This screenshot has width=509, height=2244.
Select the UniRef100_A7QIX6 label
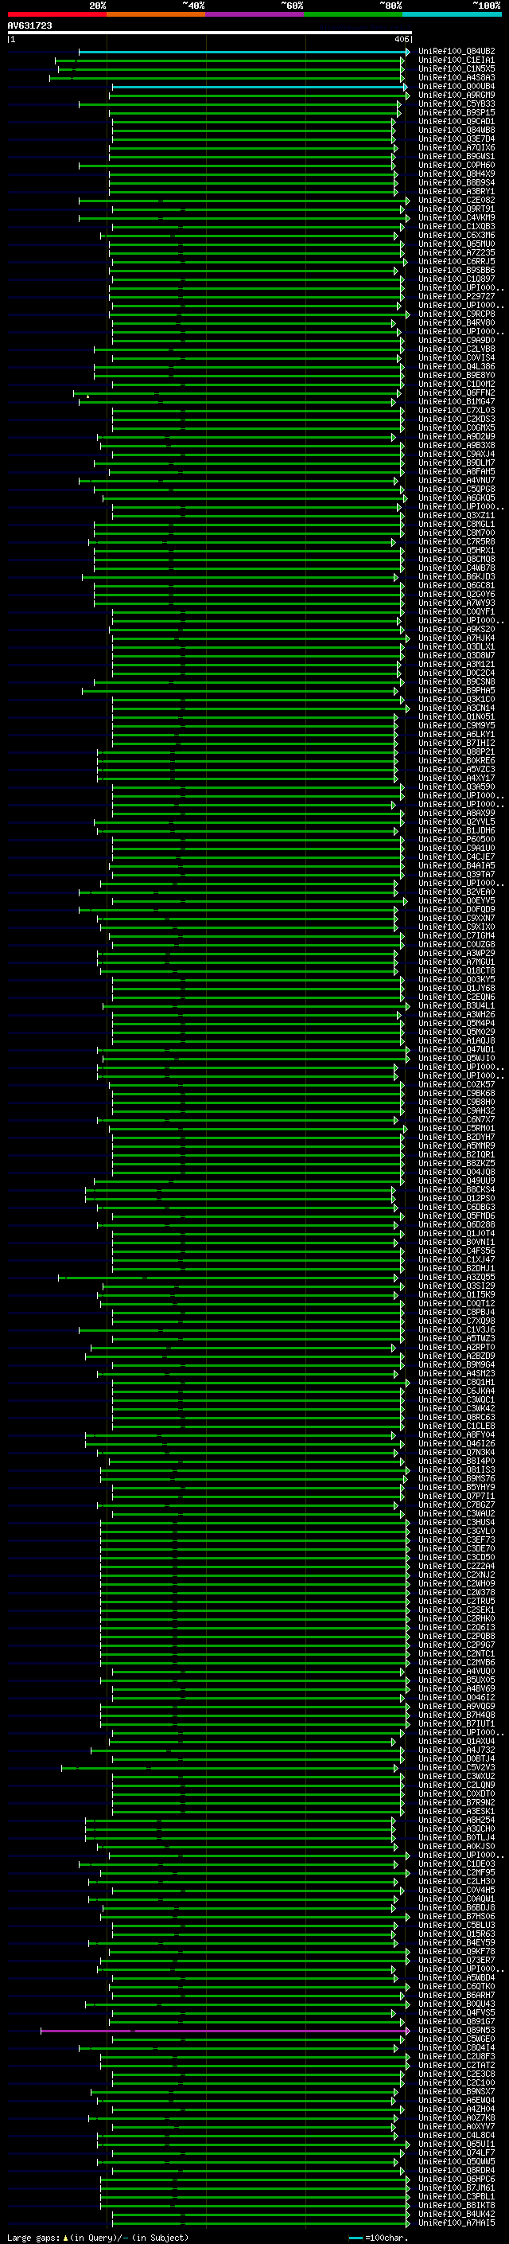pos(457,147)
